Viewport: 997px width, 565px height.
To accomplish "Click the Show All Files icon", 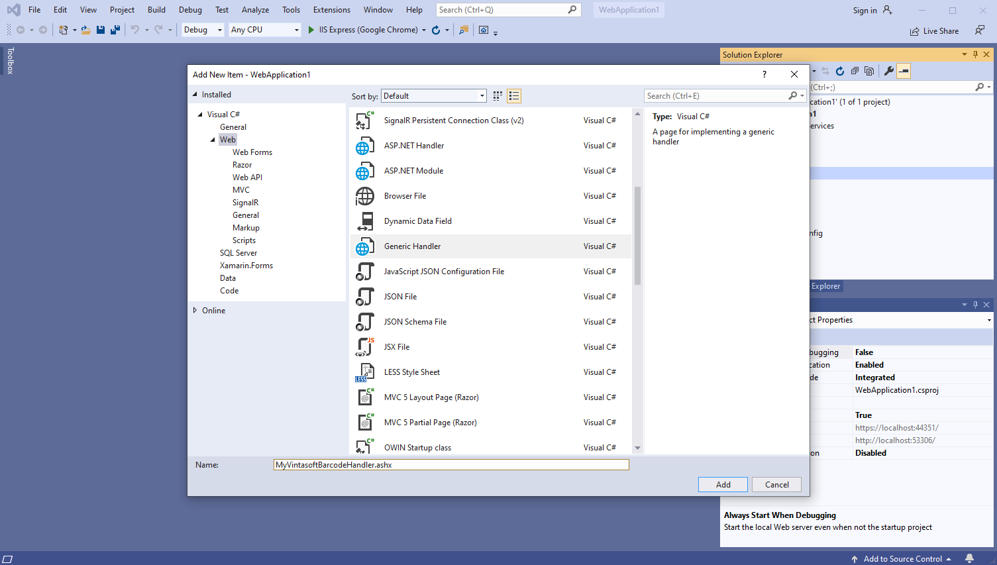I will click(869, 71).
